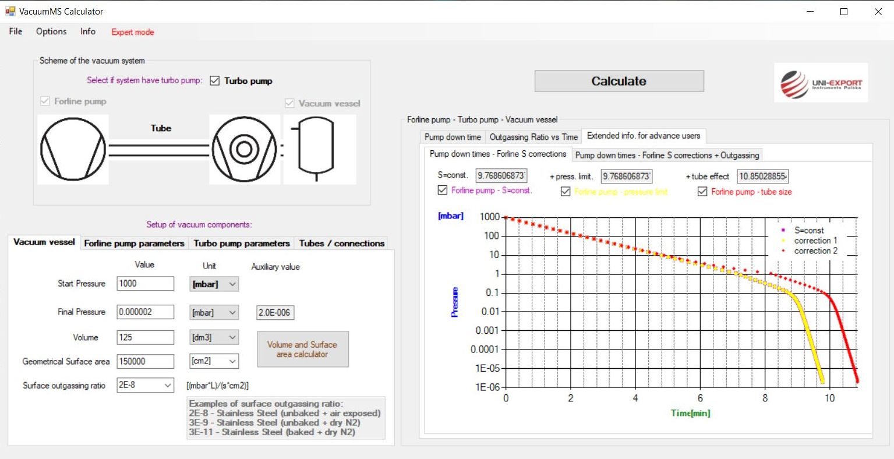
Task: Click the correction 1 legend entry
Action: [x=815, y=241]
